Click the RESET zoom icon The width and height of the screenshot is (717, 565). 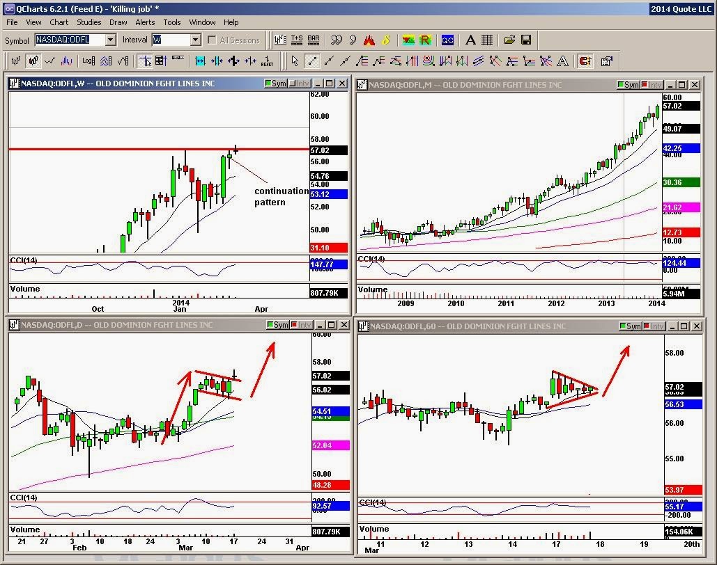[267, 61]
